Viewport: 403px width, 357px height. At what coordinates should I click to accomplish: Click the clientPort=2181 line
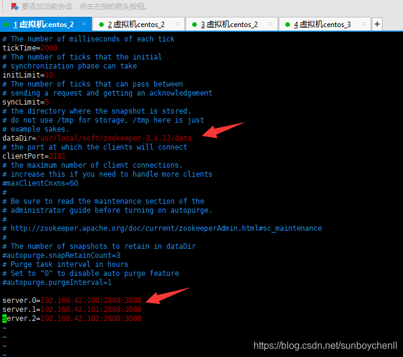point(34,156)
